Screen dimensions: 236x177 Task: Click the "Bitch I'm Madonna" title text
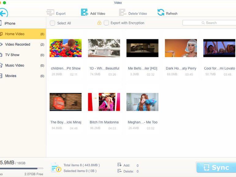point(104,122)
